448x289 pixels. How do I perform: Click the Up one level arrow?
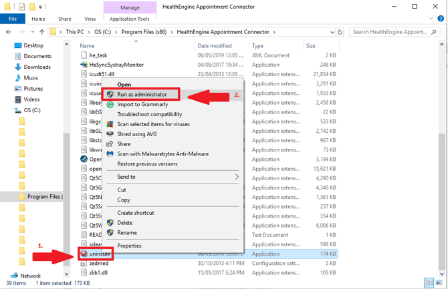tap(42, 31)
